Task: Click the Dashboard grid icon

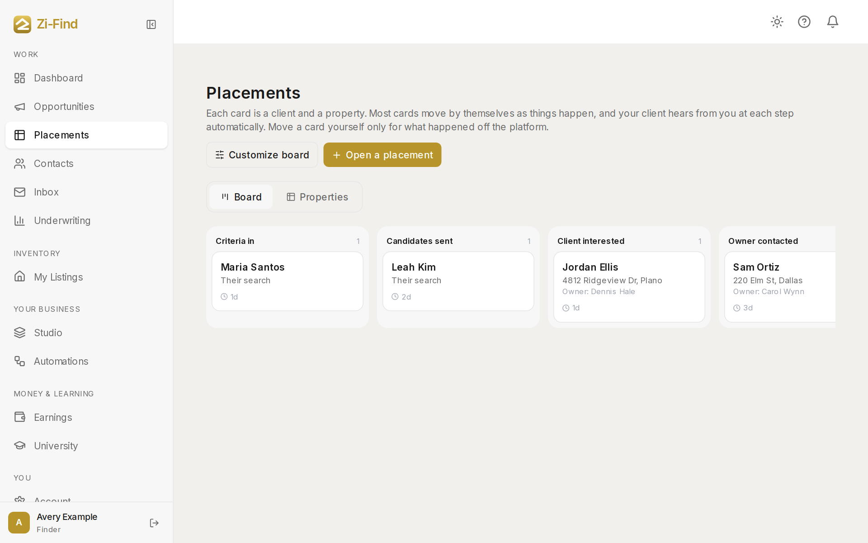Action: coord(19,78)
